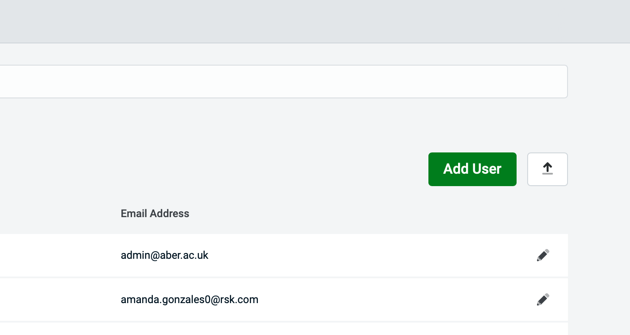The width and height of the screenshot is (630, 335).
Task: Click page margin right of upload button
Action: (x=598, y=169)
